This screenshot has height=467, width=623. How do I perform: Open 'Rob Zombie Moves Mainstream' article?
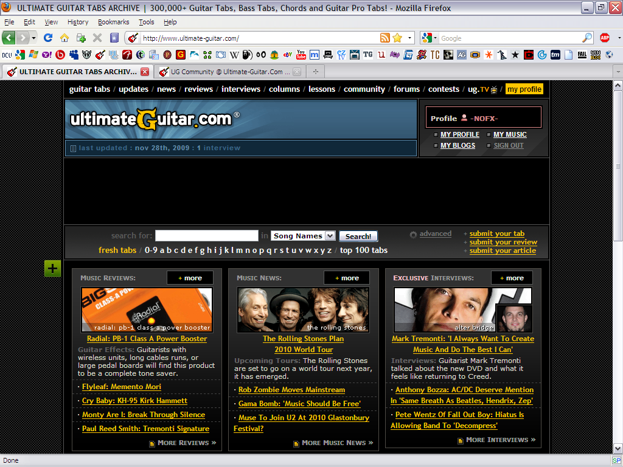[x=291, y=390]
